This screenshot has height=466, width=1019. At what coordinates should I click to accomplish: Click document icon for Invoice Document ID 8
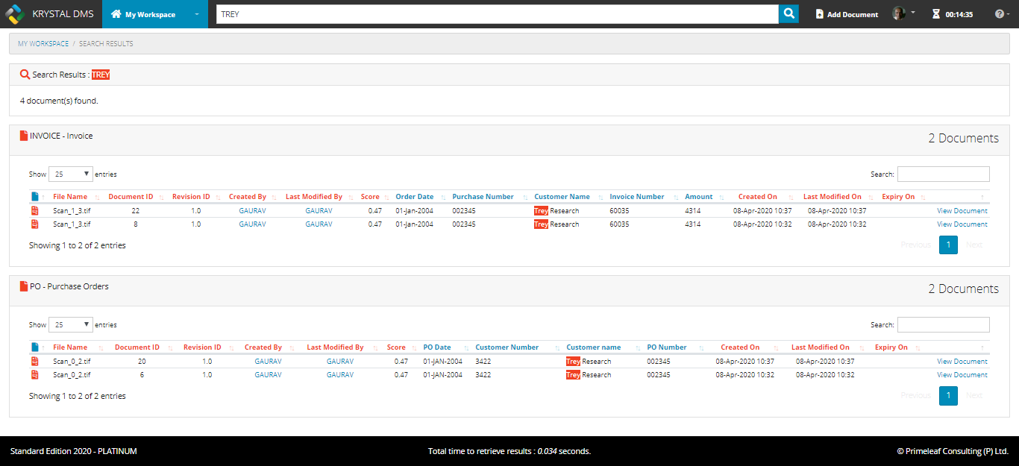pyautogui.click(x=34, y=224)
